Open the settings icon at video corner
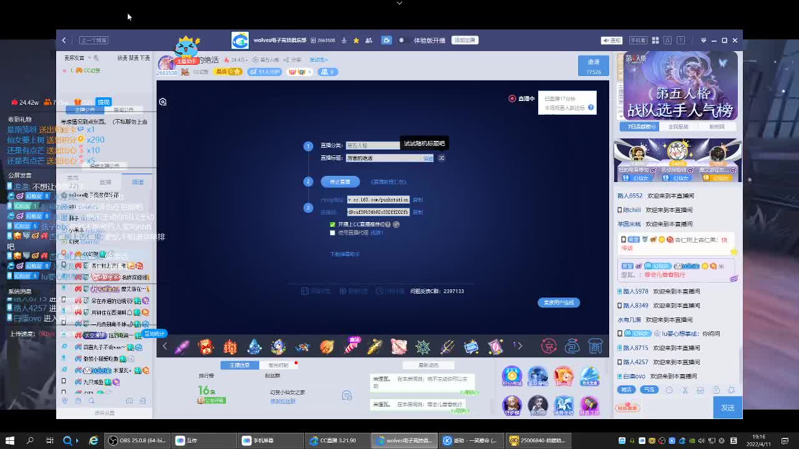The image size is (799, 449). click(163, 102)
